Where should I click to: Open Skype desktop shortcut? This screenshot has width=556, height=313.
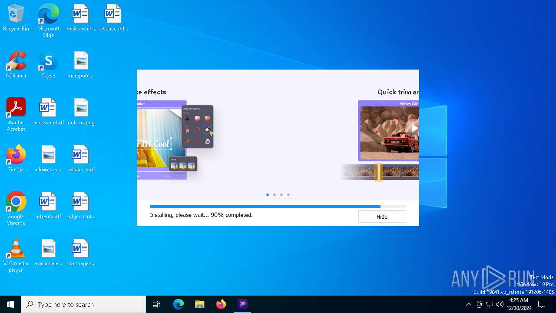pos(48,65)
